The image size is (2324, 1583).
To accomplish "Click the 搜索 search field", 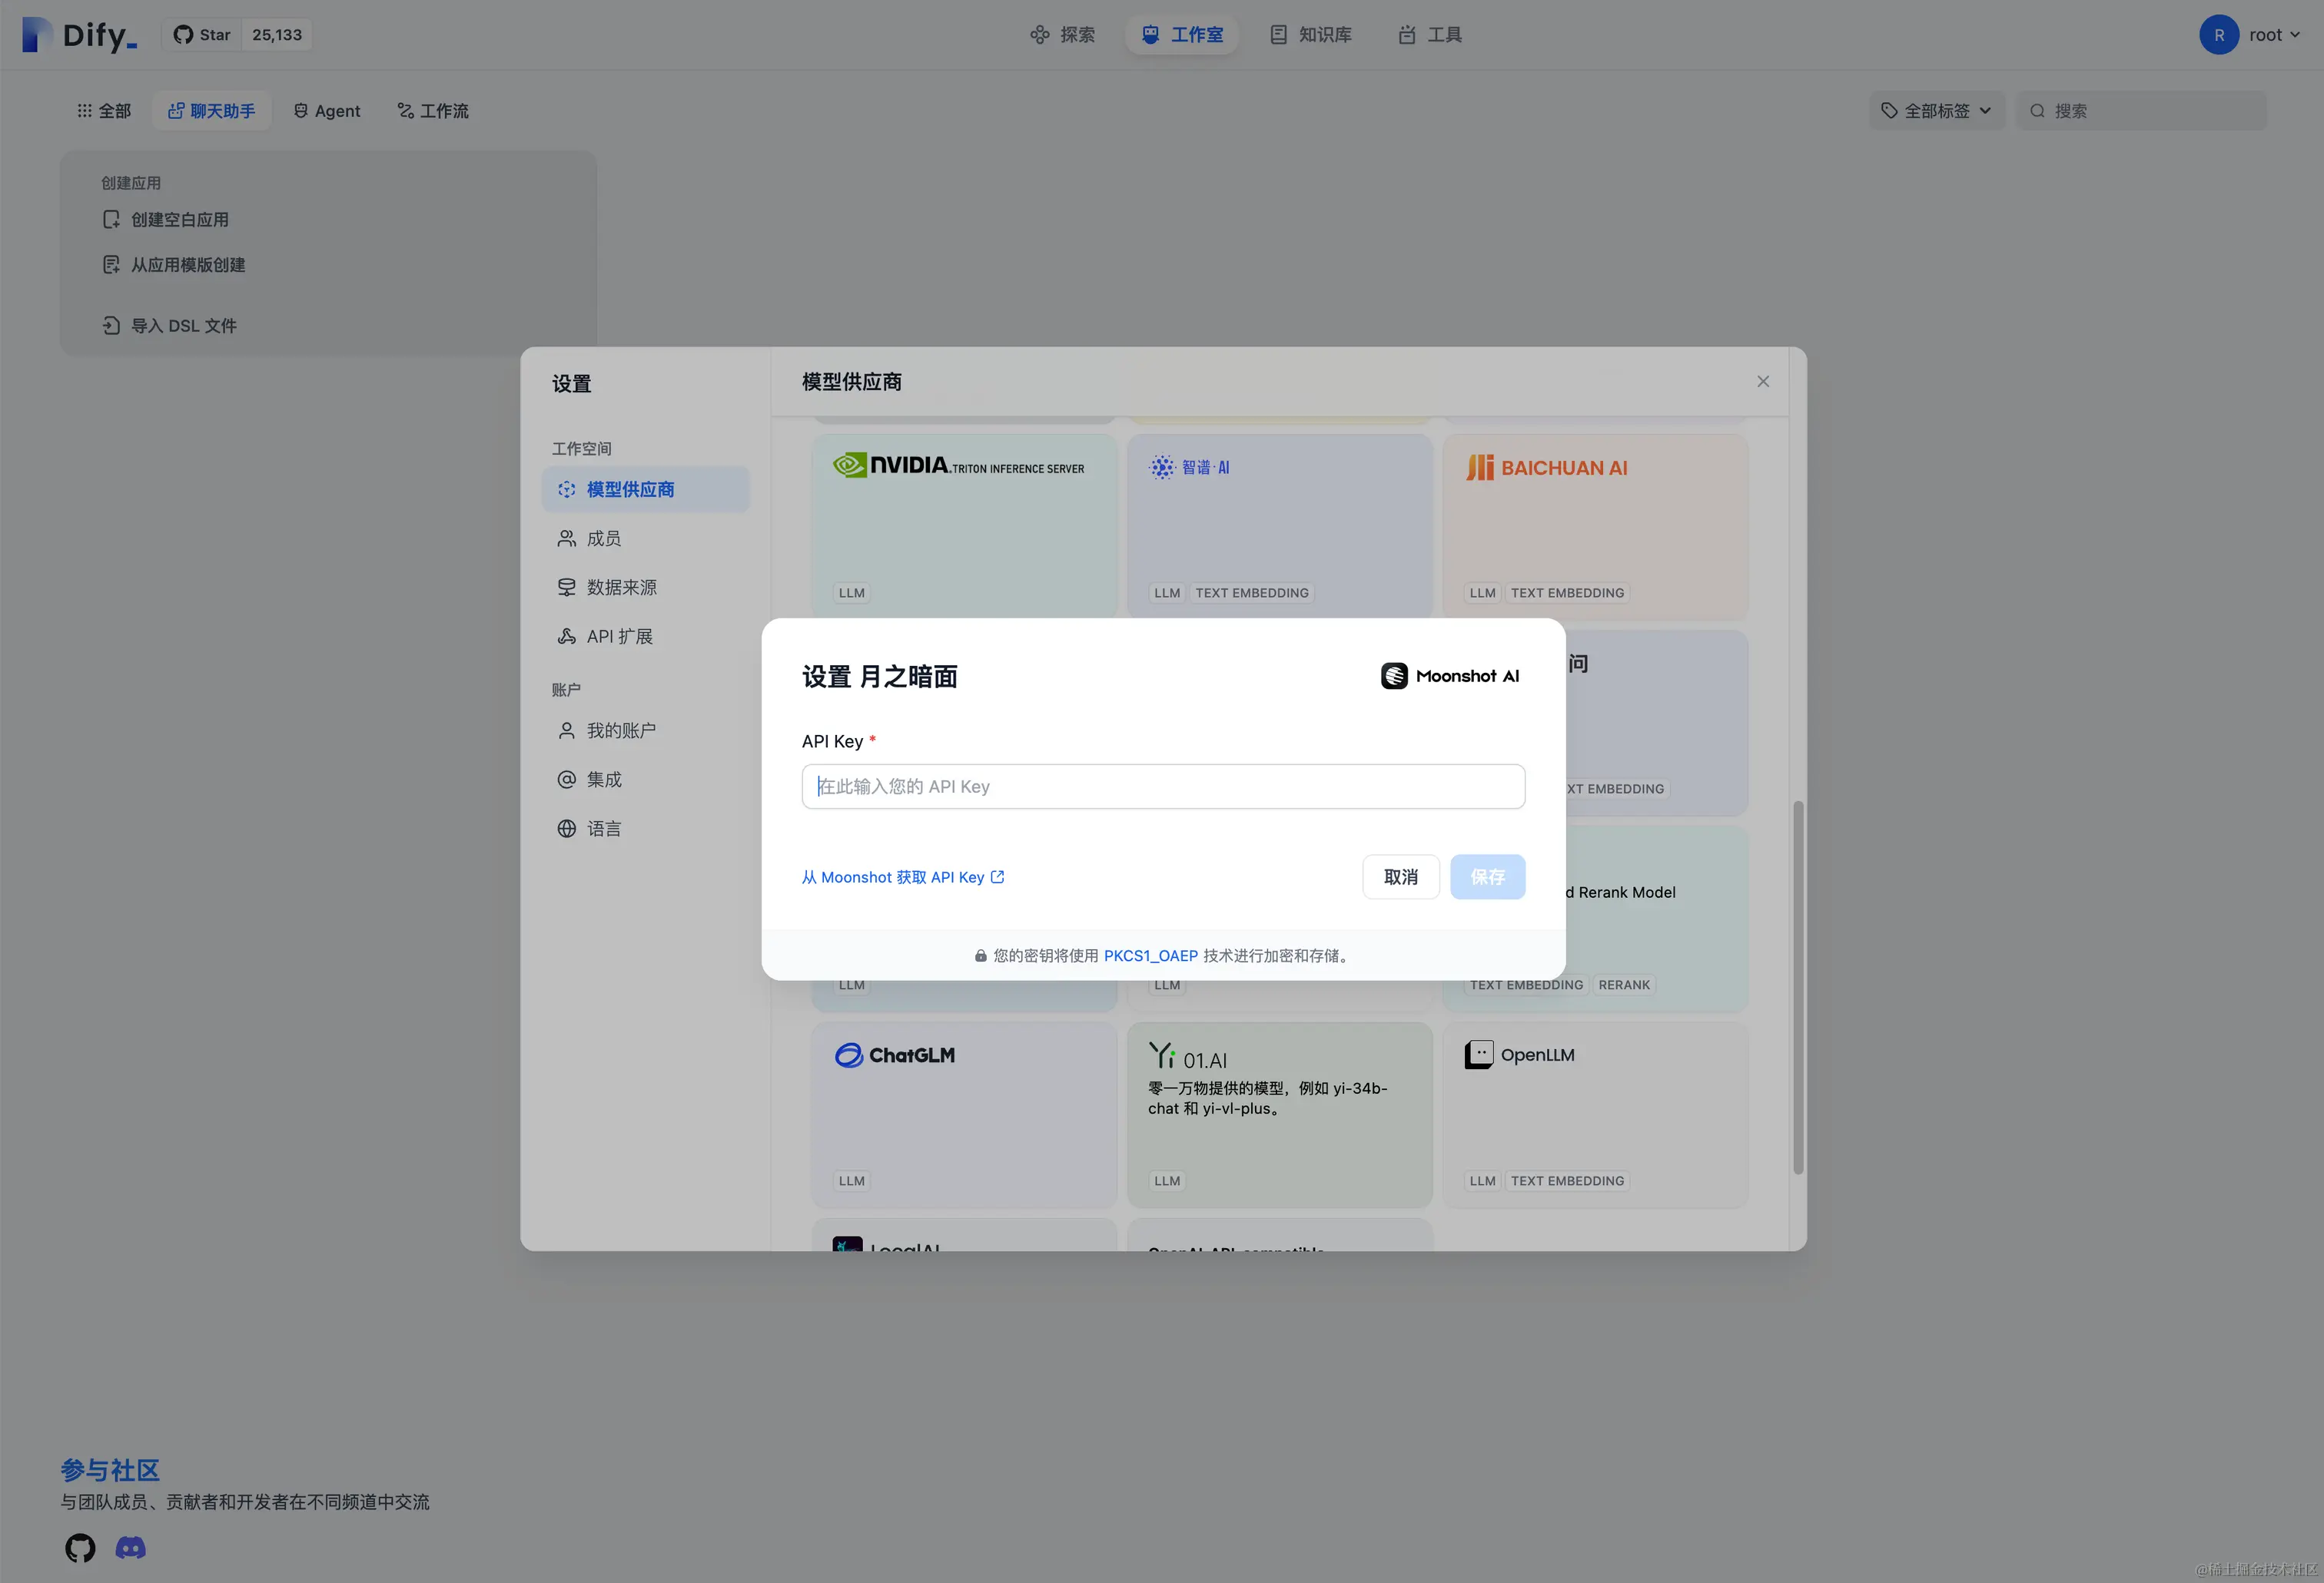I will 2141,111.
